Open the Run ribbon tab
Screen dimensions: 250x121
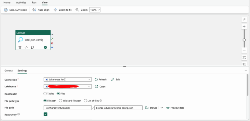tap(34, 3)
